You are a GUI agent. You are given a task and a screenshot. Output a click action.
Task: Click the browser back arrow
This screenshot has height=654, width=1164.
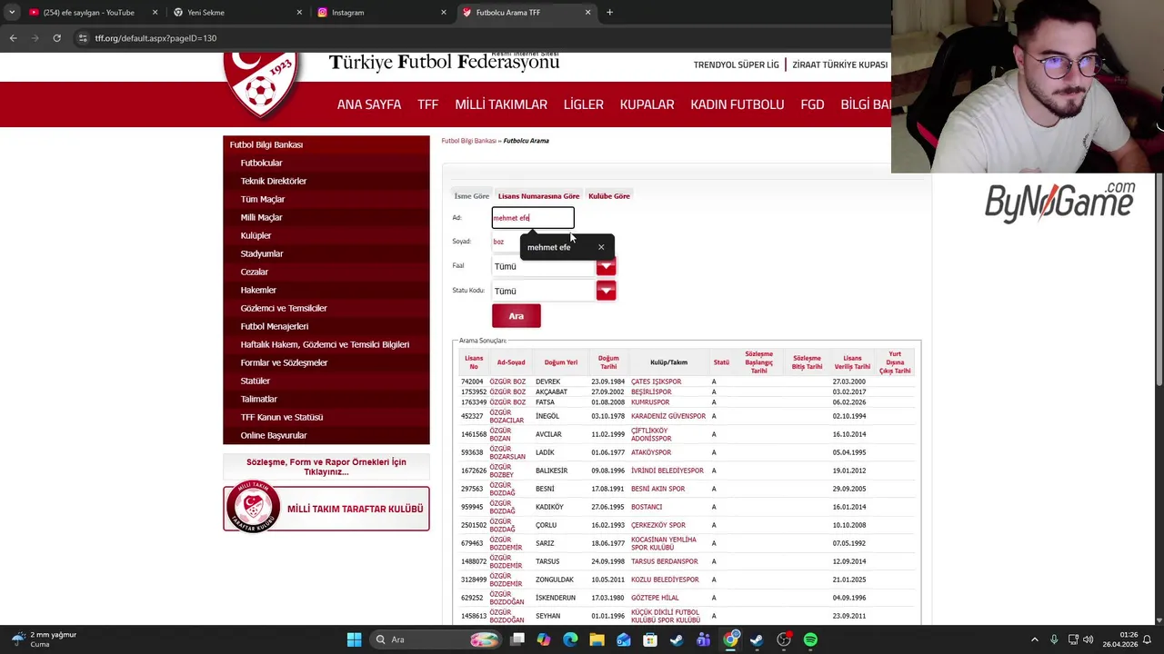coord(13,38)
